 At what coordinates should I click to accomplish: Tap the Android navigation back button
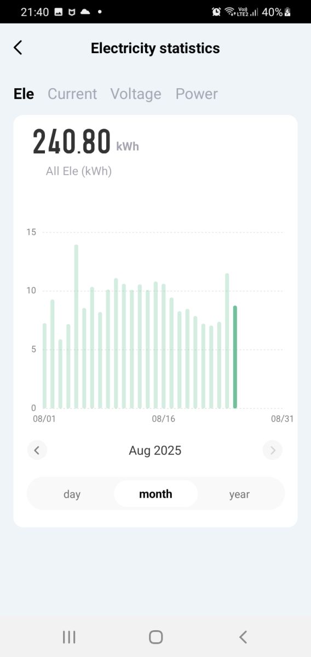pos(243,637)
